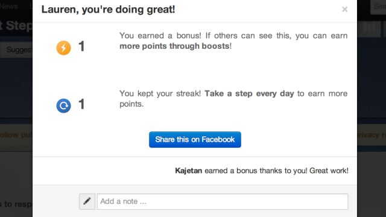Click the 'Lauren, you're doing great!' heading
Viewport: 386px width, 217px height.
(108, 10)
